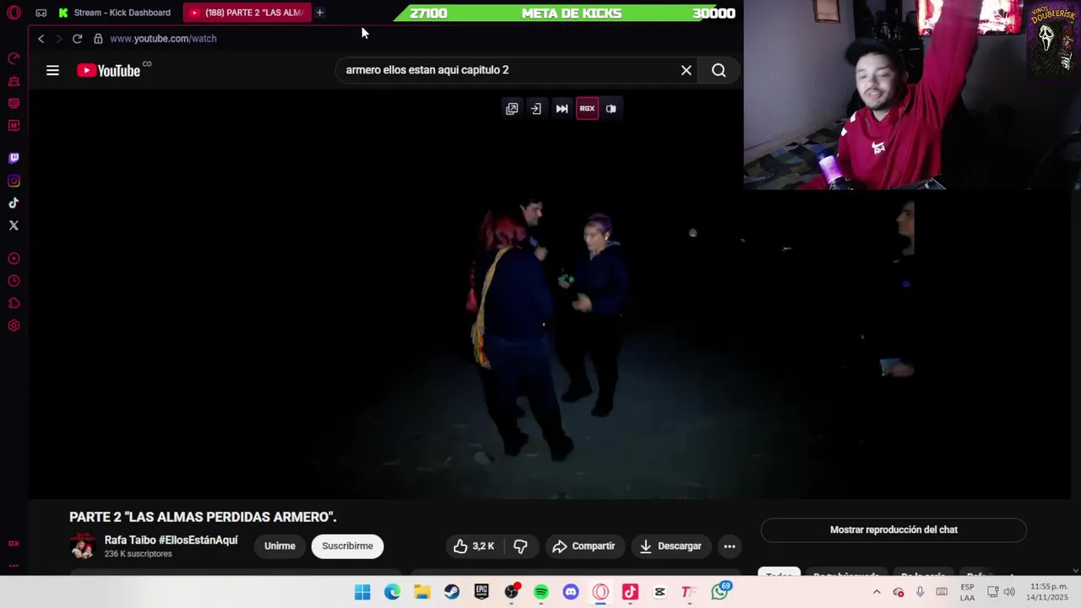Open Epic Games Launcher from taskbar
1081x608 pixels.
(481, 593)
